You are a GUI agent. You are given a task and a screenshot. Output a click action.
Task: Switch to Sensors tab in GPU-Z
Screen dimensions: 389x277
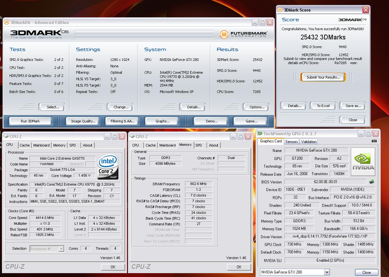click(292, 141)
